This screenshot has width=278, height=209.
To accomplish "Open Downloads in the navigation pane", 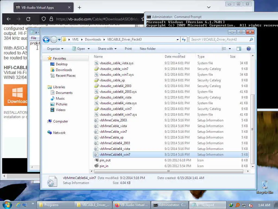I will point(64,70).
